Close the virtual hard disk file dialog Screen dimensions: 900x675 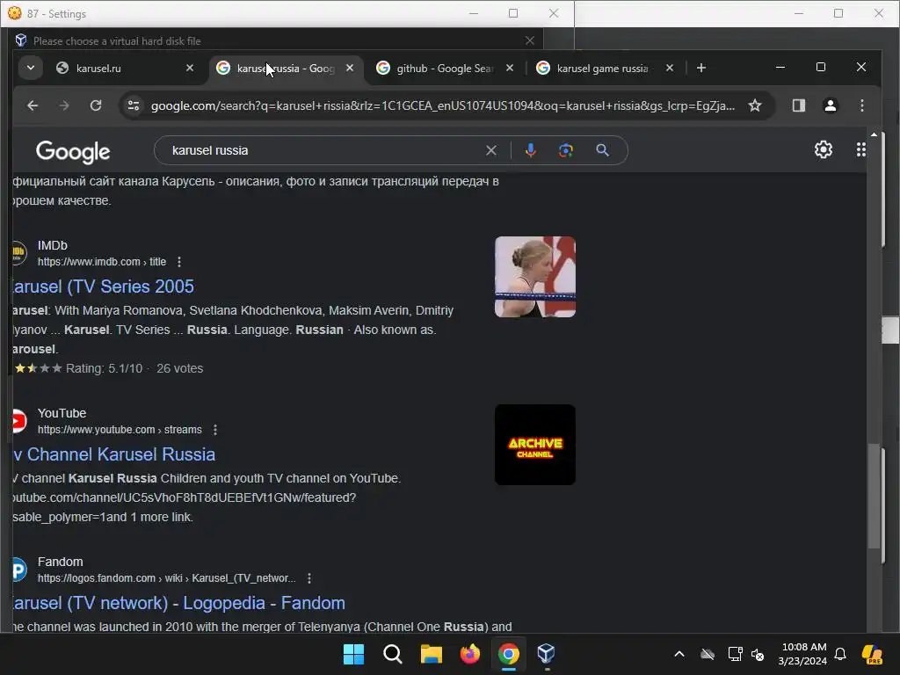coord(530,40)
